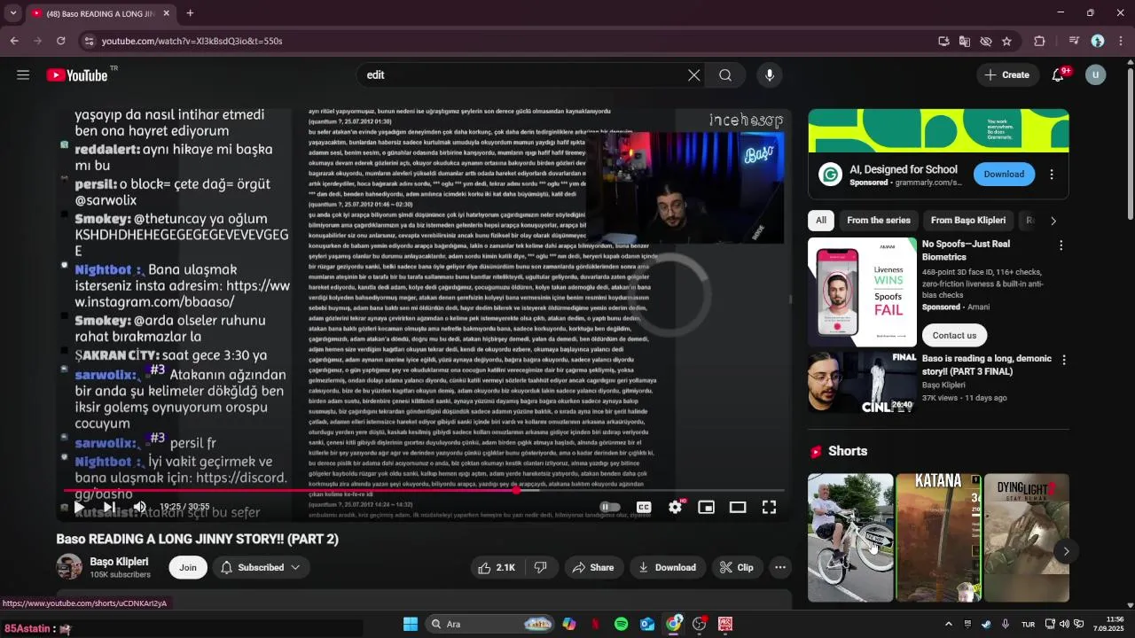Image resolution: width=1135 pixels, height=638 pixels.
Task: Open the PART 3 FINAL video thumbnail
Action: click(862, 382)
